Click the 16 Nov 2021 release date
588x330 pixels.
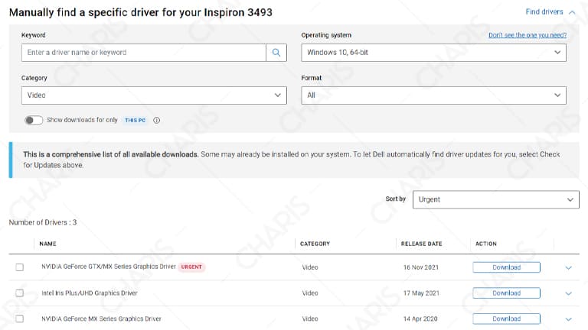click(x=421, y=267)
